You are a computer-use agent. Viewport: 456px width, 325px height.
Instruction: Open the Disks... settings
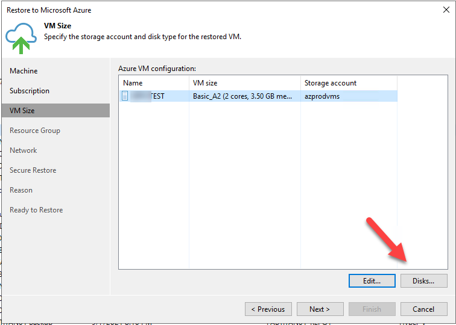[423, 281]
